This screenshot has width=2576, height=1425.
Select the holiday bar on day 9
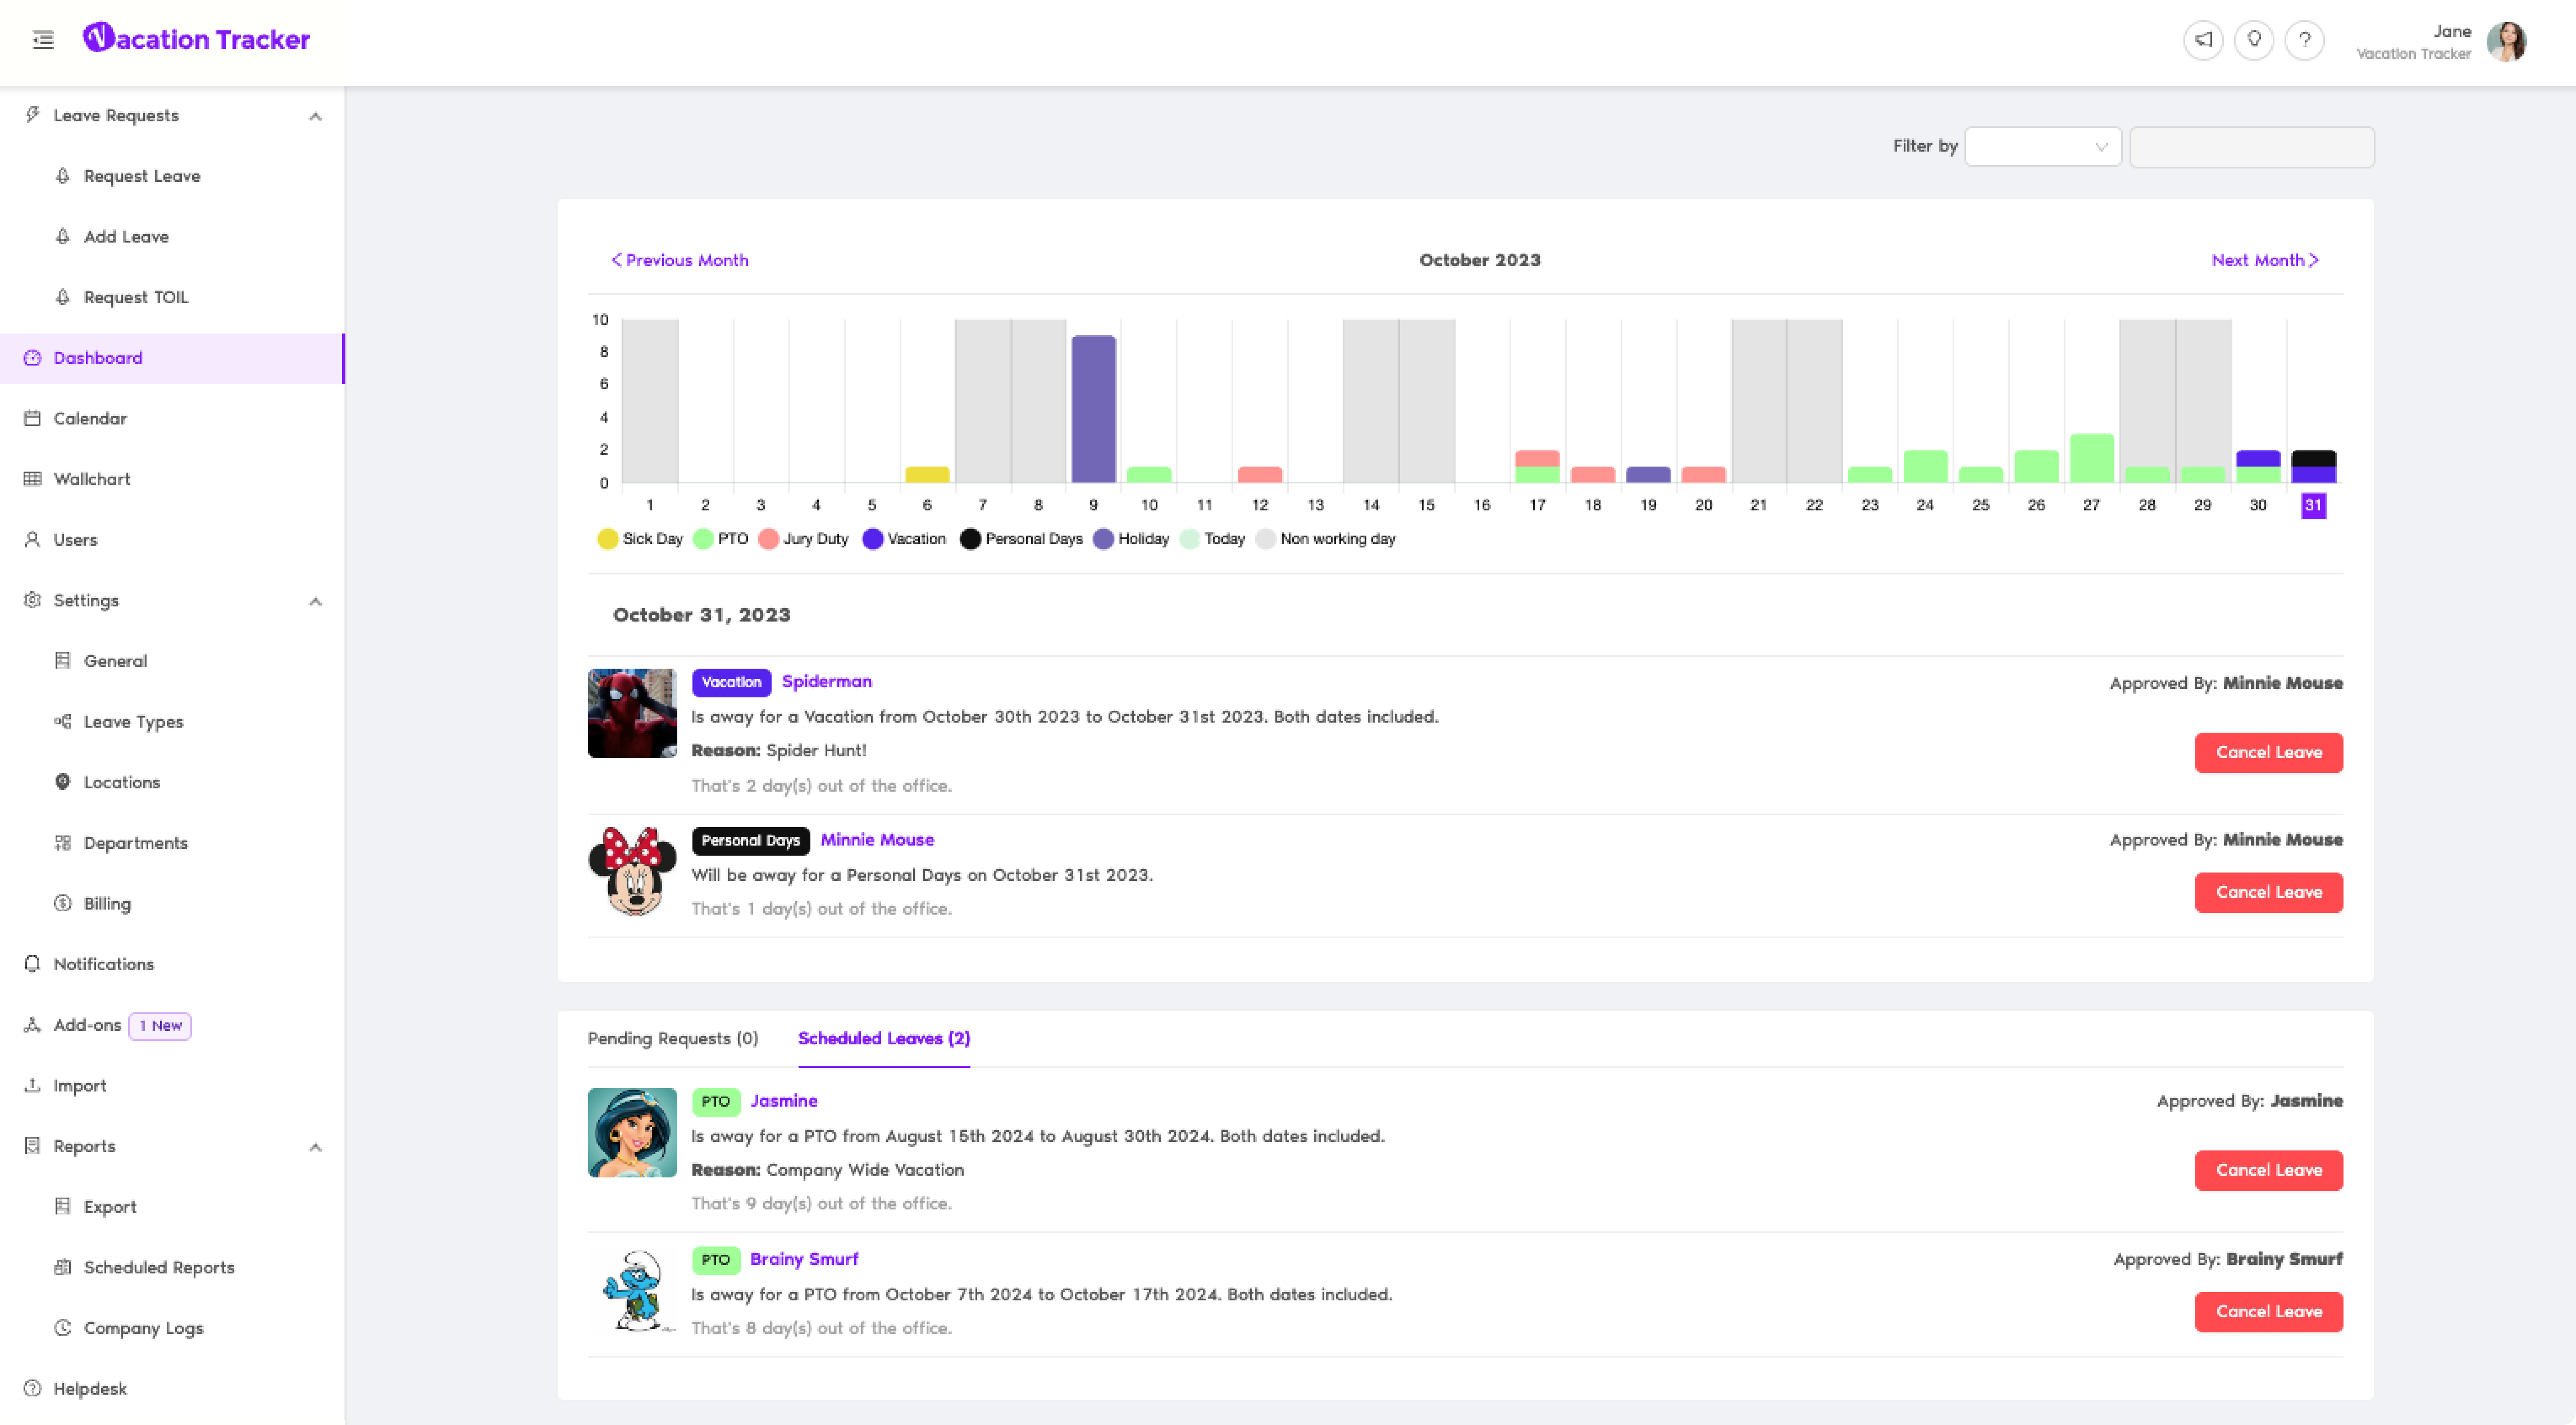point(1094,410)
